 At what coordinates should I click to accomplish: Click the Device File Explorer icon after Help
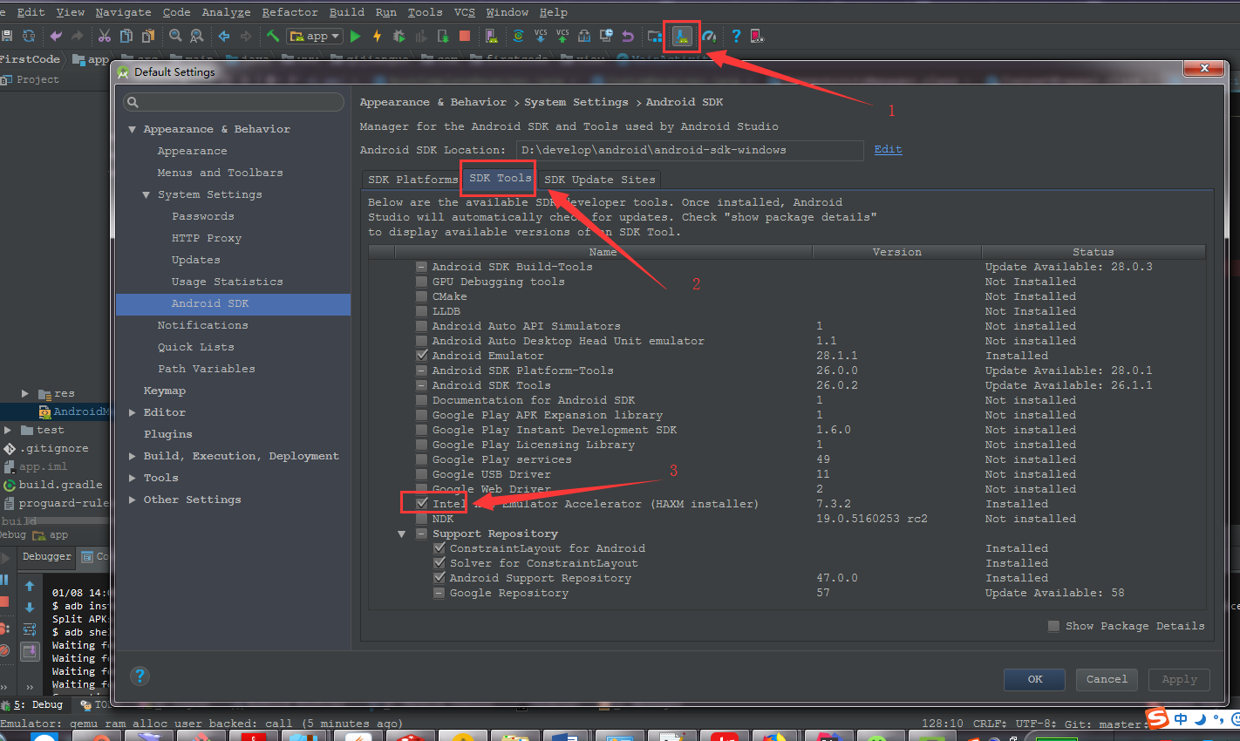[x=757, y=36]
